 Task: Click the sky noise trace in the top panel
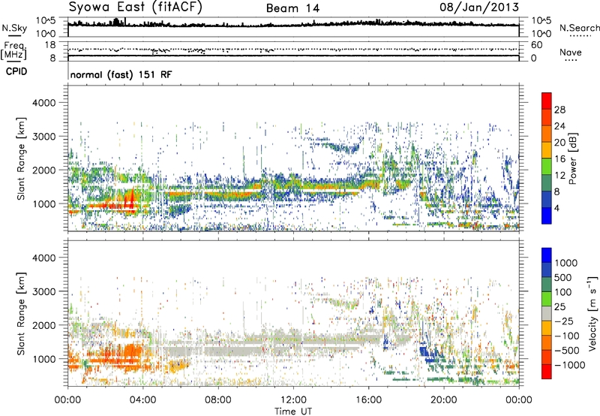[x=293, y=25]
